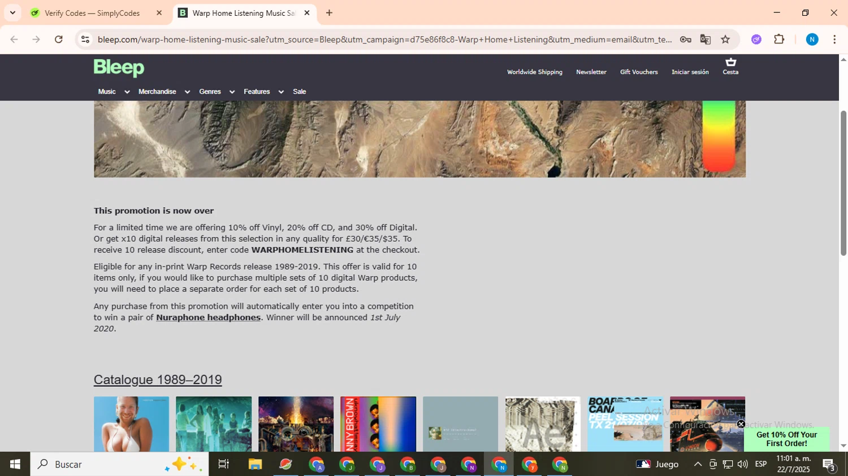The width and height of the screenshot is (848, 476).
Task: Click Iniciar sesión to log in
Action: click(690, 72)
